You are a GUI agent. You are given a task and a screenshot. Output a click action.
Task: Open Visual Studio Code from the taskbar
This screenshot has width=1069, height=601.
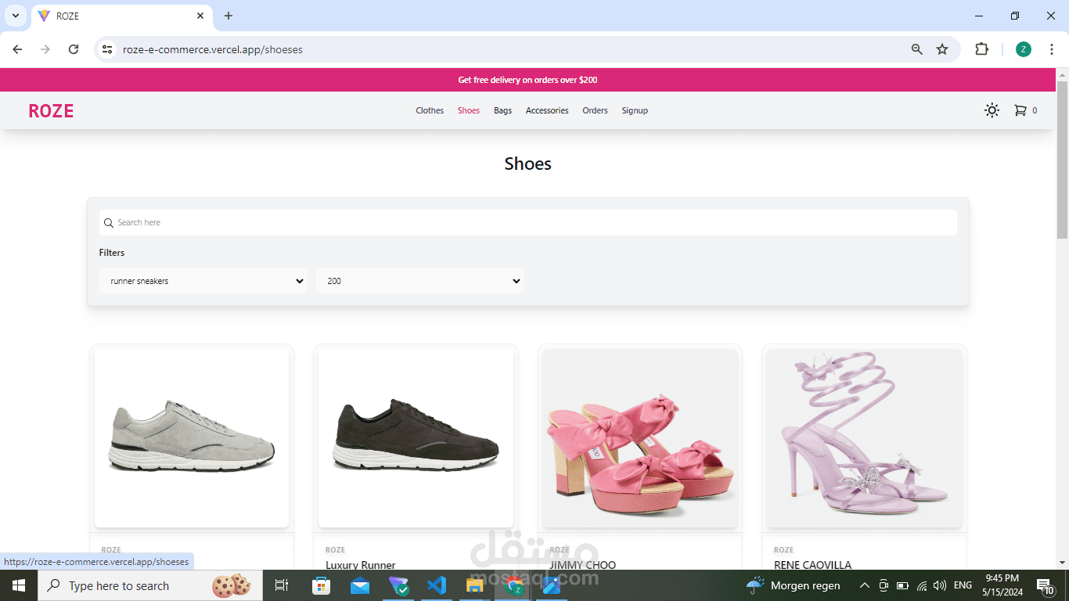point(437,585)
